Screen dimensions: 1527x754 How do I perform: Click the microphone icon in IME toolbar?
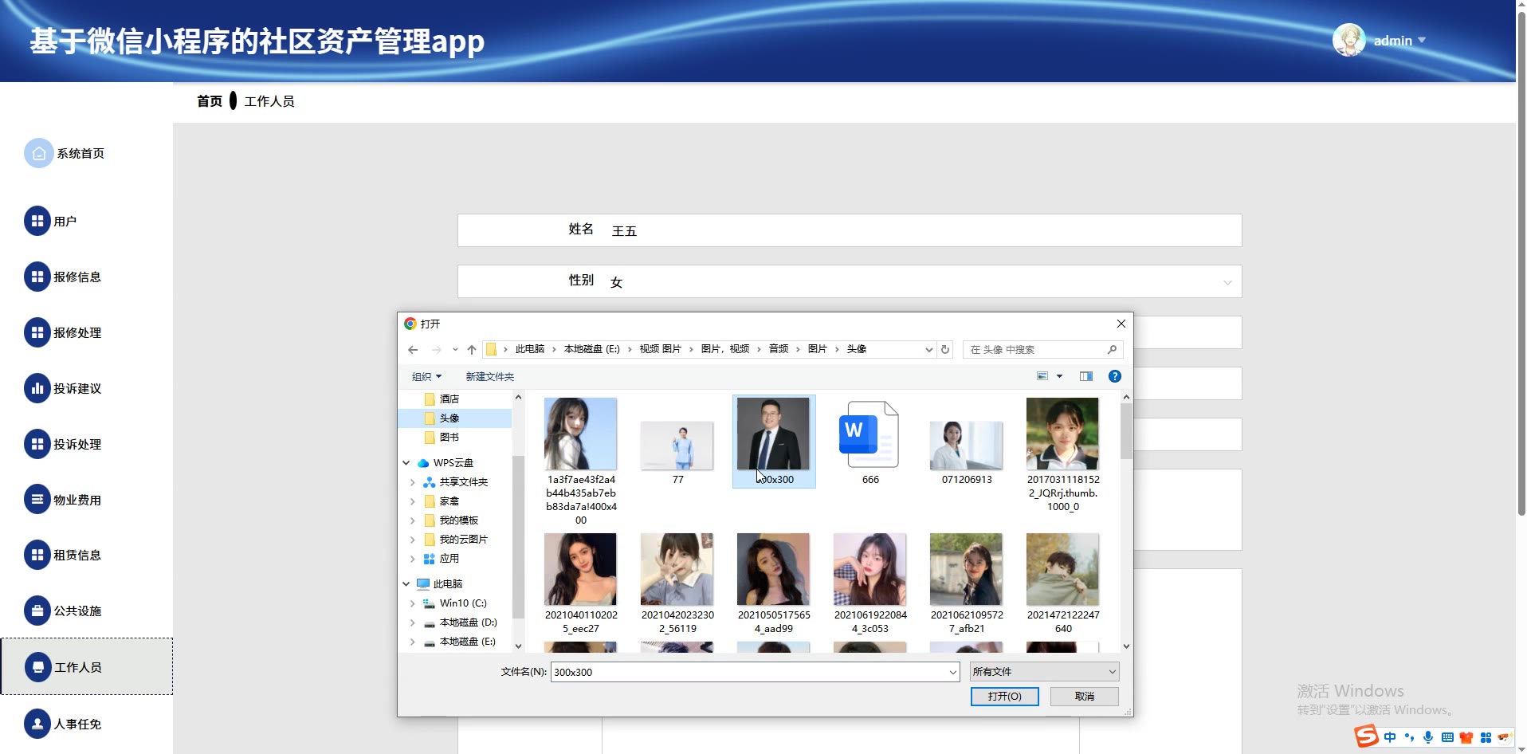[1428, 737]
